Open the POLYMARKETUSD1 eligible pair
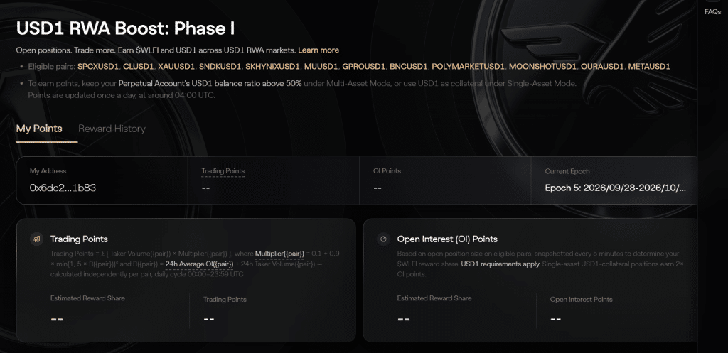Viewport: 728px width, 353px height. point(468,67)
